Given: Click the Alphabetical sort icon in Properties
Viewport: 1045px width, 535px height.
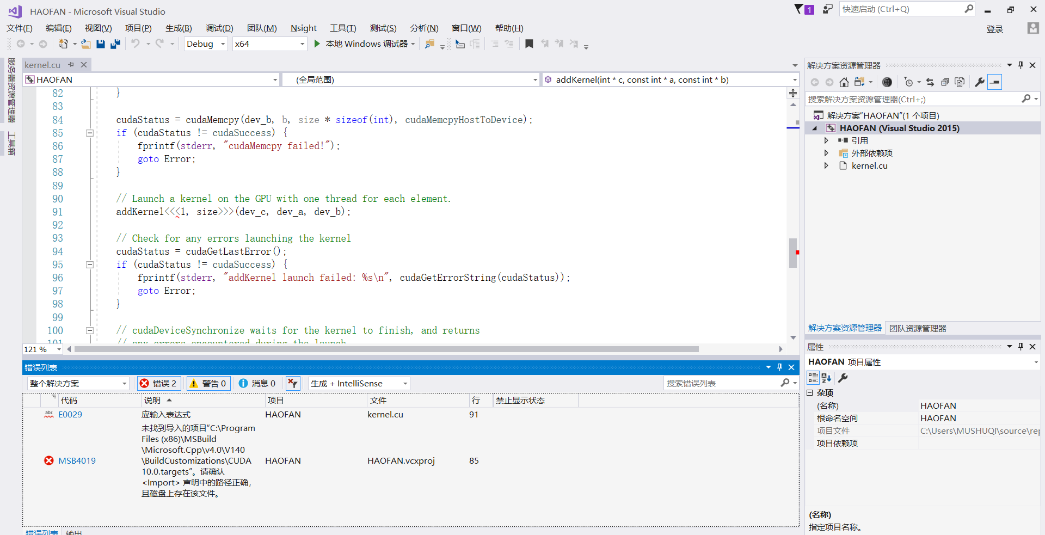Looking at the screenshot, I should point(826,378).
